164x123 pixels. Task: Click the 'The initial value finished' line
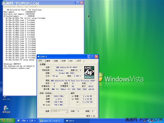pos(25,18)
